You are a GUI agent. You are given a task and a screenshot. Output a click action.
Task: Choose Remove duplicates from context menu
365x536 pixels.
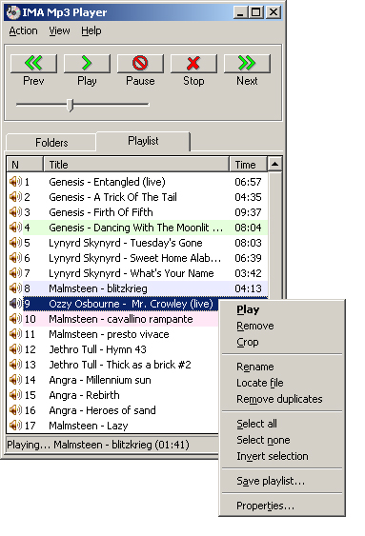pyautogui.click(x=279, y=399)
